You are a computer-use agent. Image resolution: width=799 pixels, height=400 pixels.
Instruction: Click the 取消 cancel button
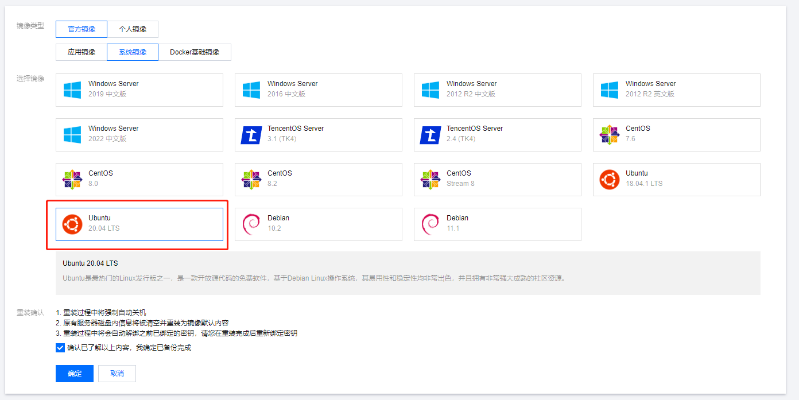(x=117, y=373)
